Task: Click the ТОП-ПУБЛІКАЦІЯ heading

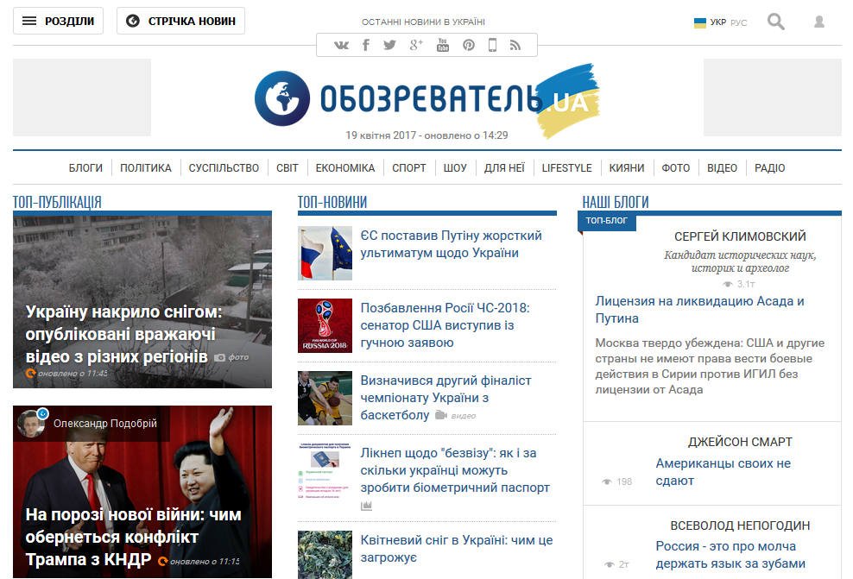Action: tap(57, 202)
